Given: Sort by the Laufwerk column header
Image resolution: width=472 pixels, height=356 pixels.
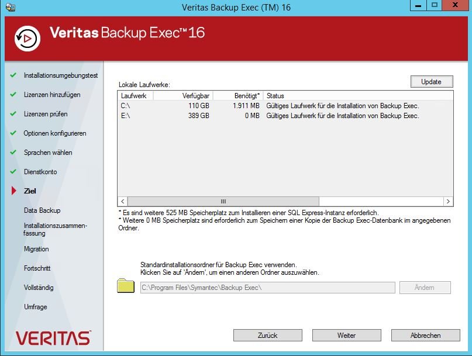Looking at the screenshot, I should [x=135, y=96].
